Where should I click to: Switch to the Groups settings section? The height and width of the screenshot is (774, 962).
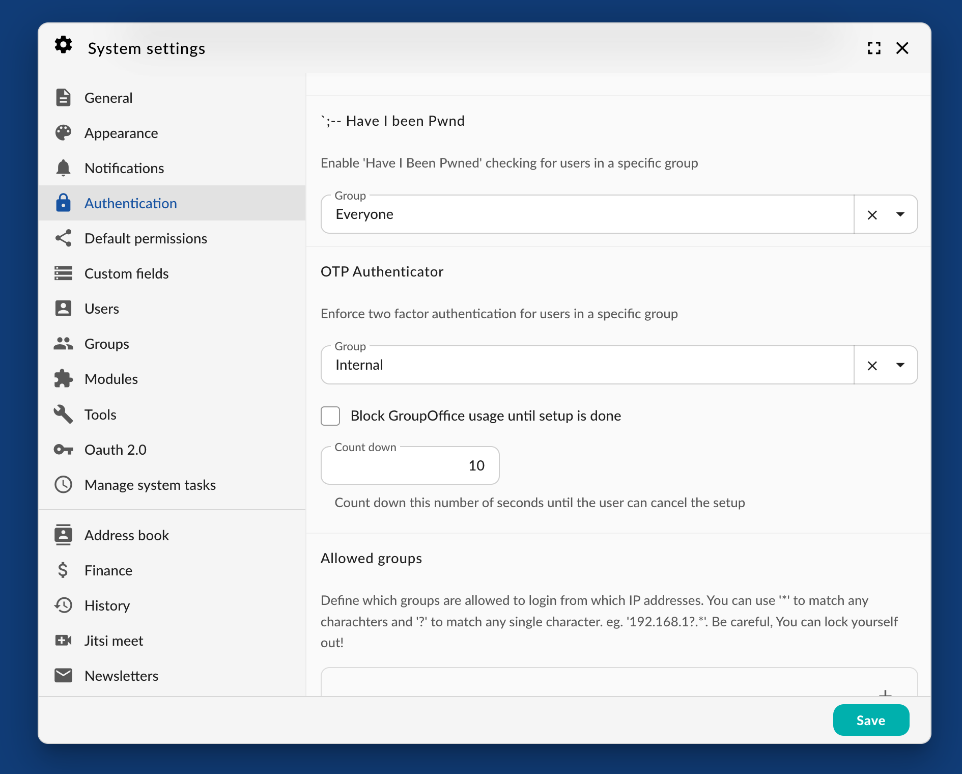106,344
